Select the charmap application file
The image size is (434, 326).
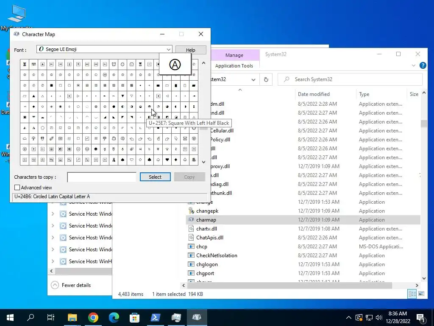[206, 220]
